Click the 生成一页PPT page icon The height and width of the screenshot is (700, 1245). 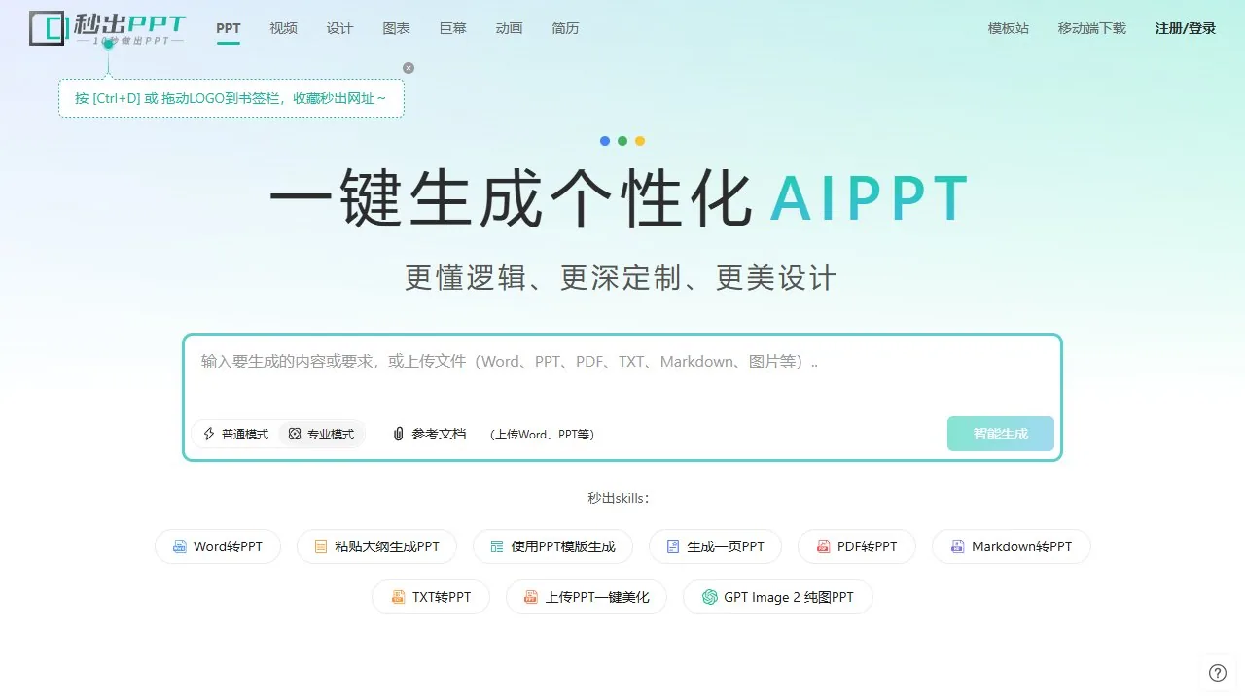(673, 546)
